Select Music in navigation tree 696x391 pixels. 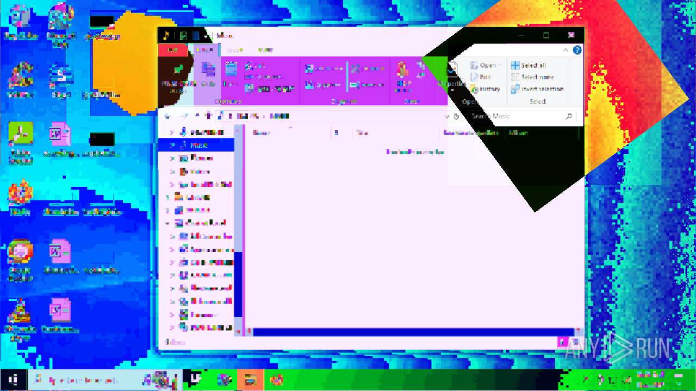coord(199,145)
